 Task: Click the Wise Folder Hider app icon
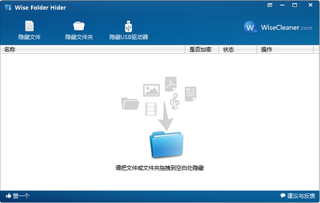coord(8,7)
